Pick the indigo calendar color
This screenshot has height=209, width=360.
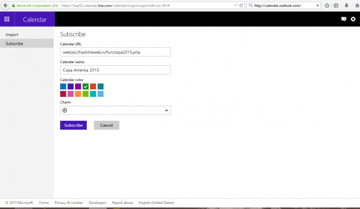coord(70,86)
